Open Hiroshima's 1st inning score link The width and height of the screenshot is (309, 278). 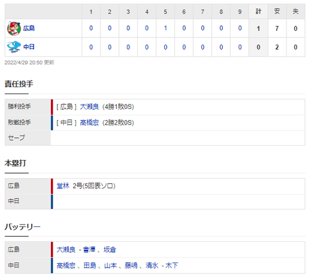91,28
